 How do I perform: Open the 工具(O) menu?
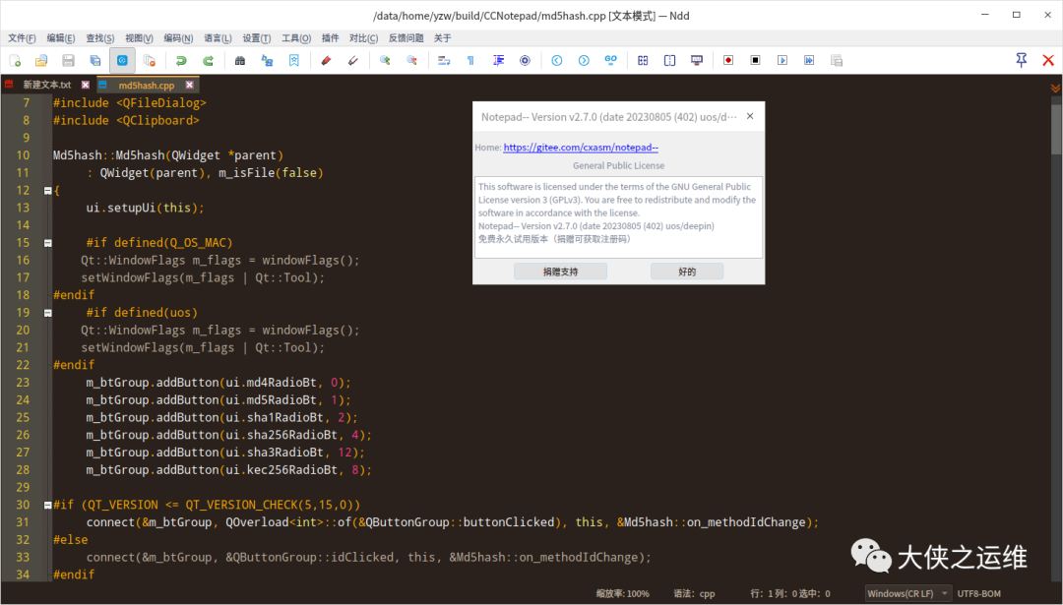coord(296,38)
